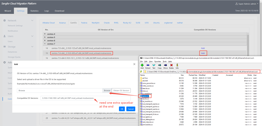Viewport: 262px width, 126px height.
Task: Switch to the UOS tab
Action: point(147,23)
